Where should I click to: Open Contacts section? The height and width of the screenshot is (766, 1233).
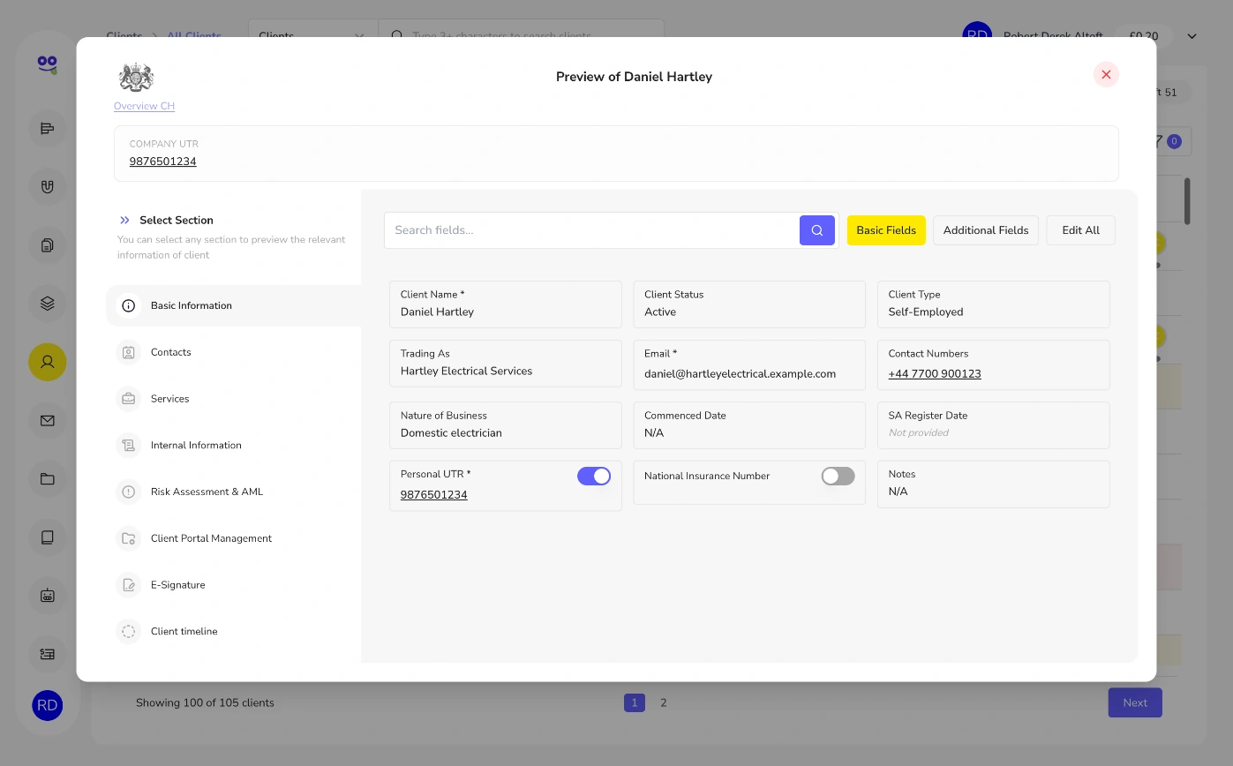(x=234, y=352)
